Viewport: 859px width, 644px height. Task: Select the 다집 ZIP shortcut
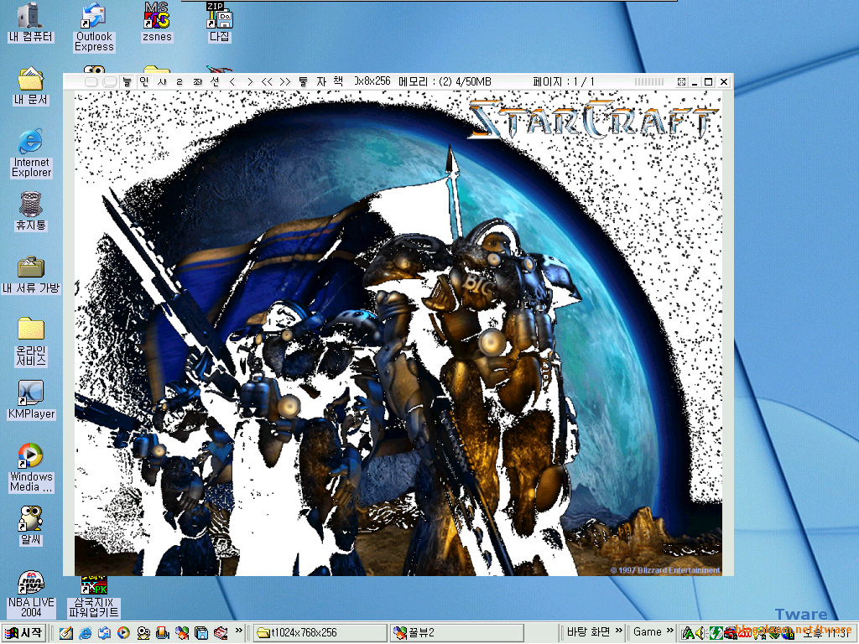tap(219, 22)
